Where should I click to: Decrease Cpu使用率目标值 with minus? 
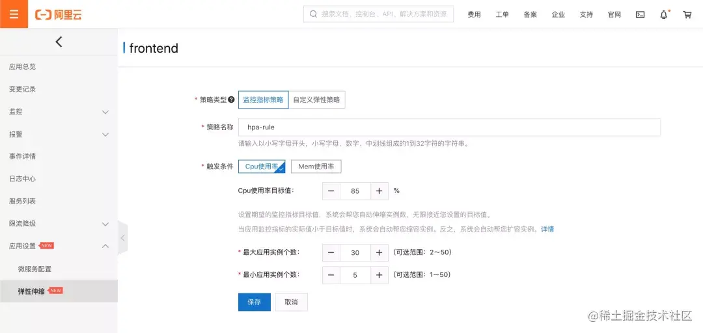331,191
